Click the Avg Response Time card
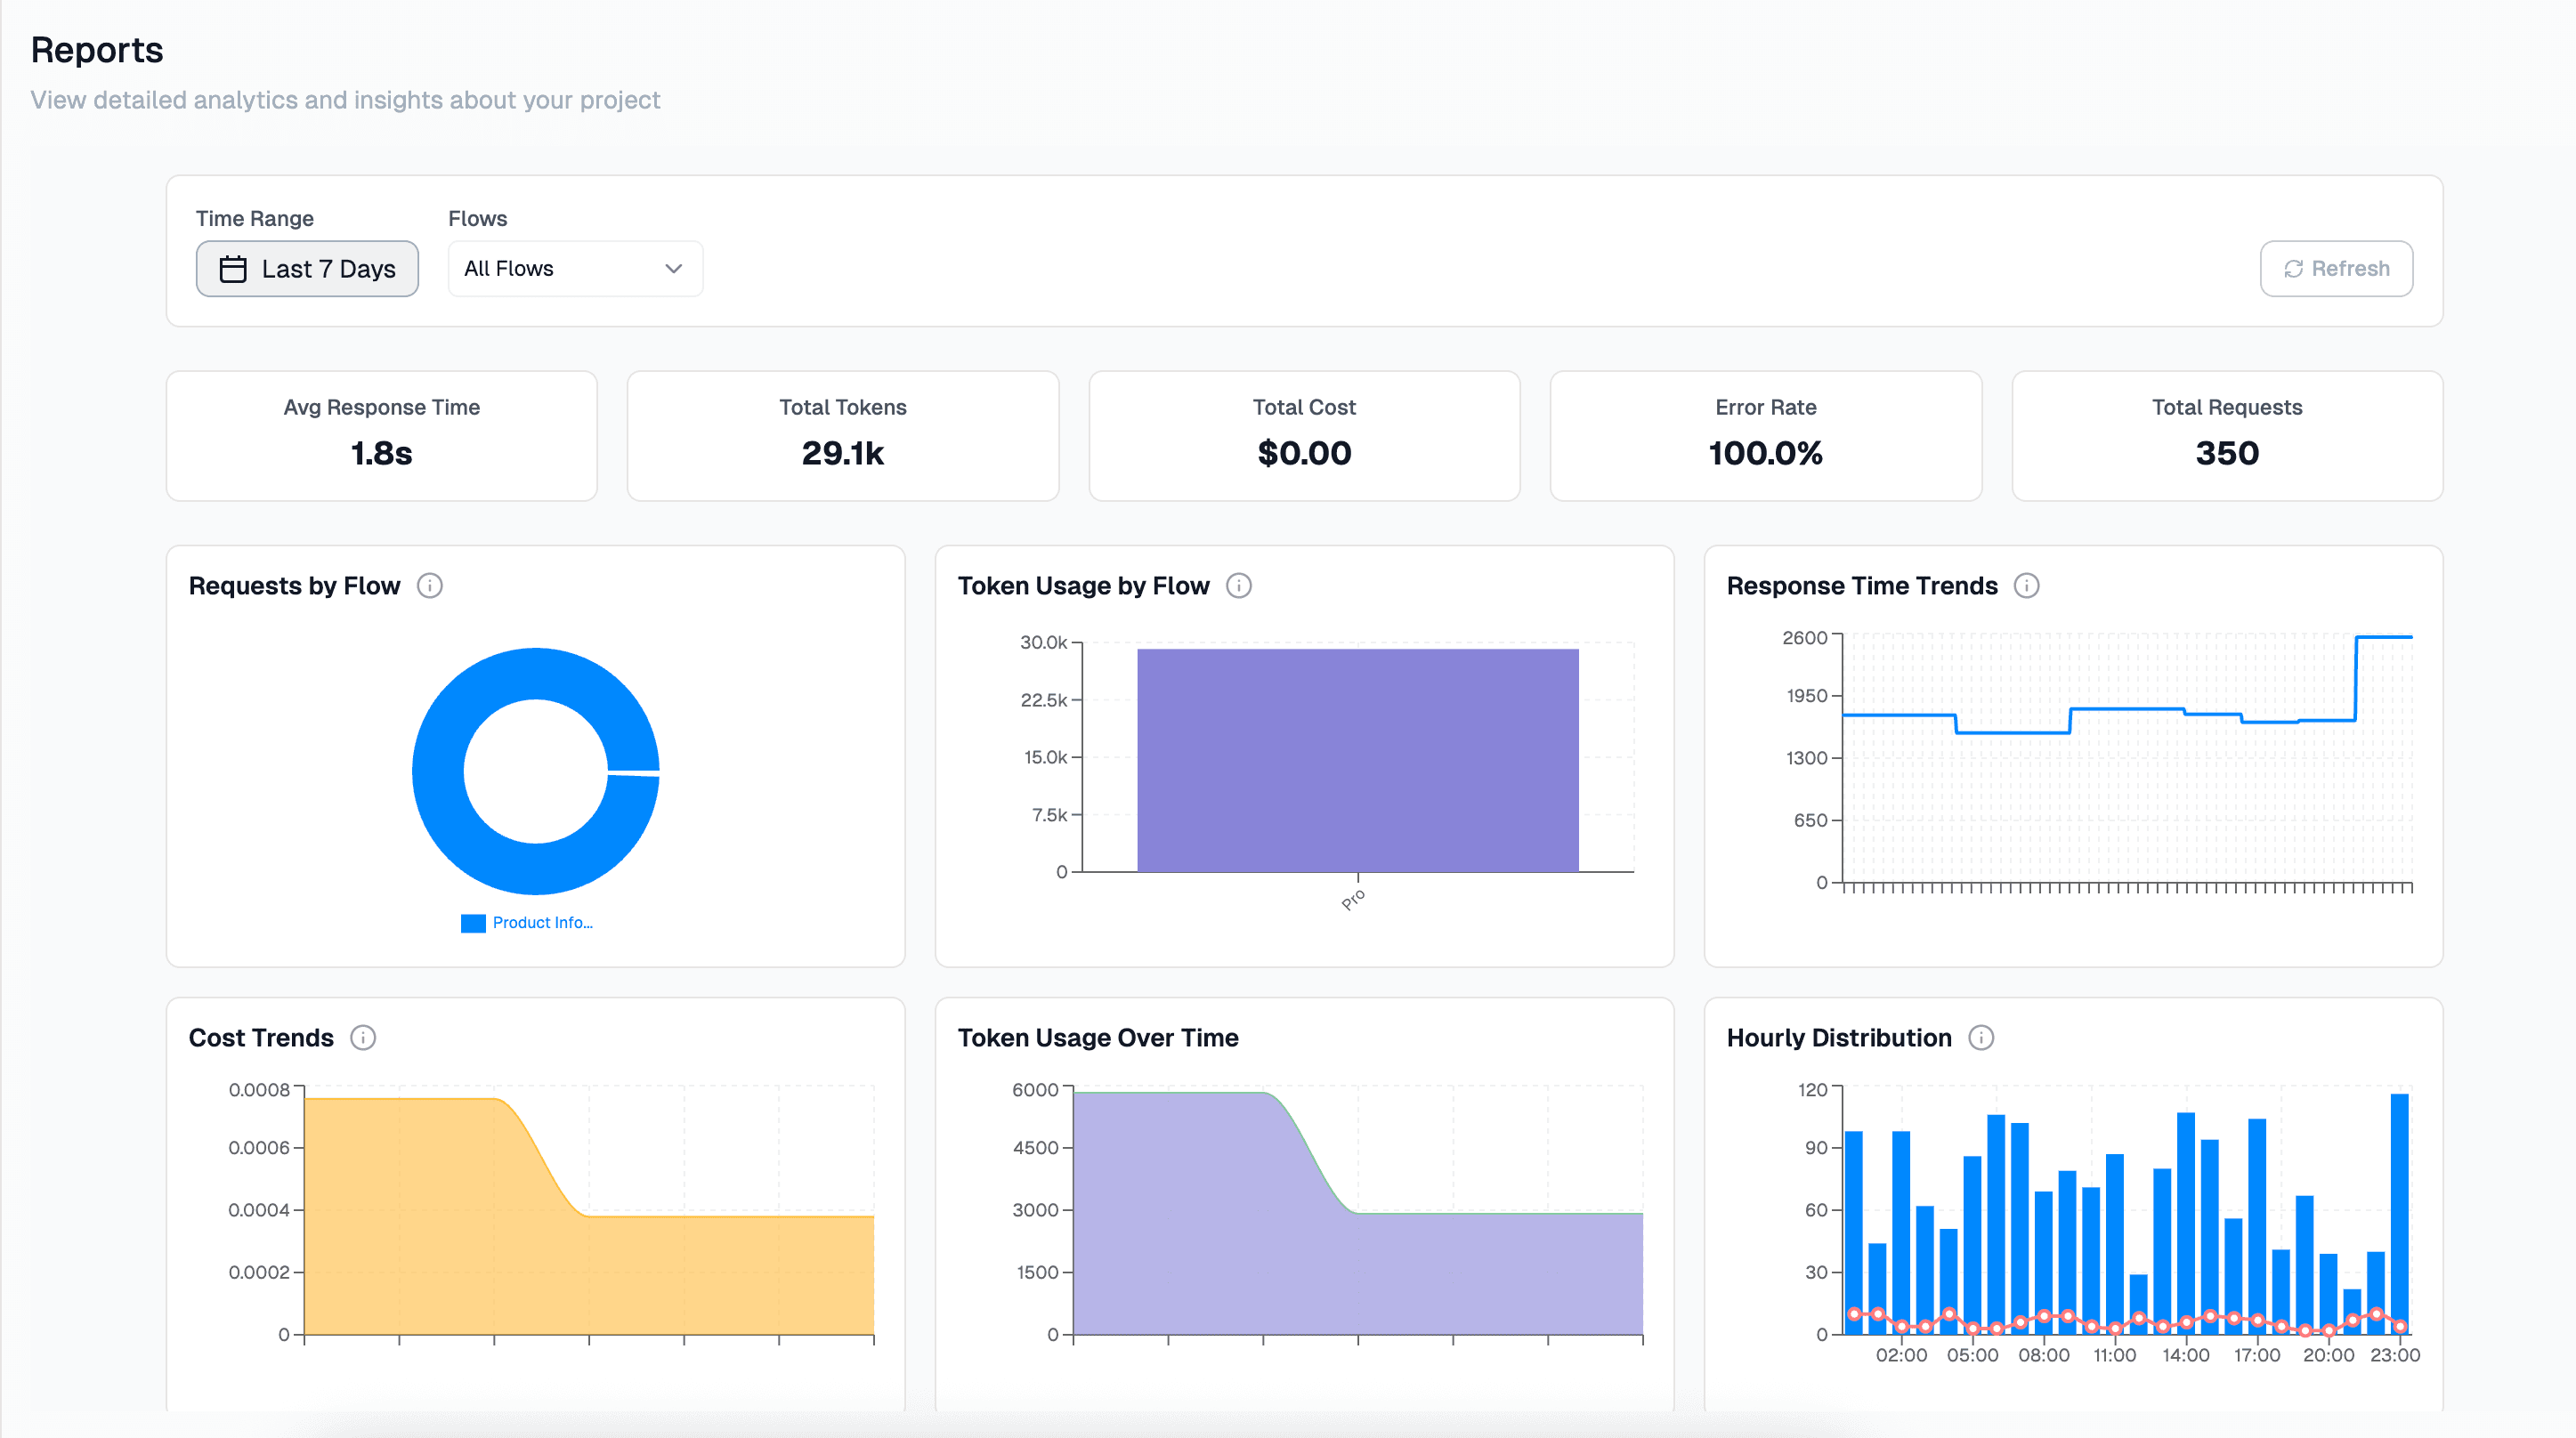The image size is (2576, 1438). point(381,436)
